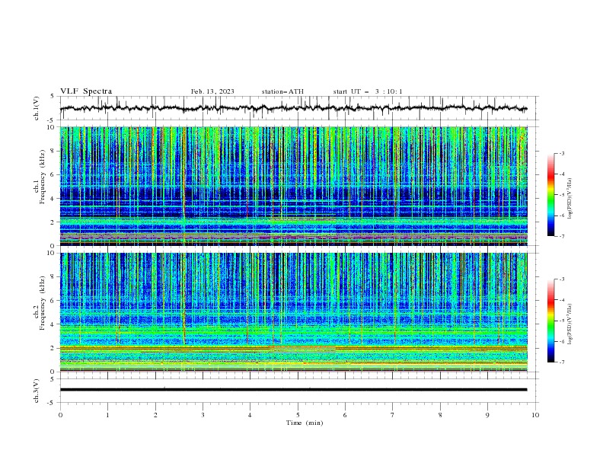
Task: Click the ch.3 flat black waveform trace
Action: pyautogui.click(x=293, y=390)
